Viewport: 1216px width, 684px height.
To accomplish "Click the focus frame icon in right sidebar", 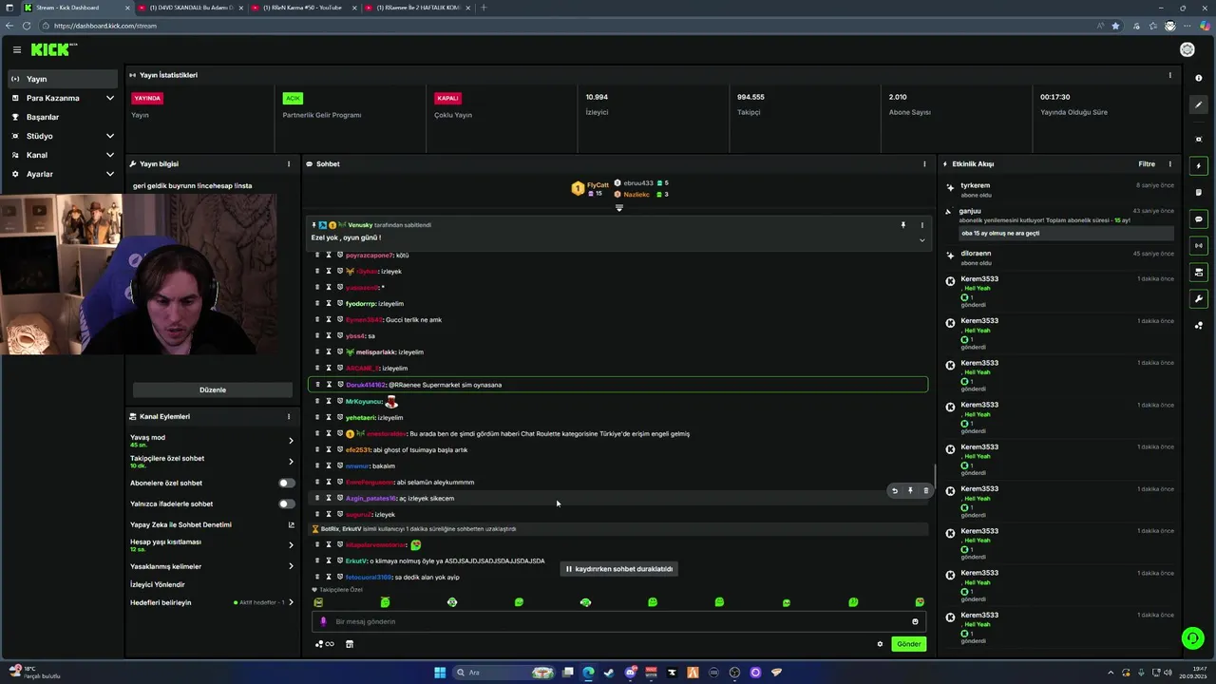I will (1199, 139).
